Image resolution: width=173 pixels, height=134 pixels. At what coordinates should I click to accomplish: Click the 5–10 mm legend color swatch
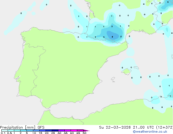pyautogui.click(x=30, y=130)
